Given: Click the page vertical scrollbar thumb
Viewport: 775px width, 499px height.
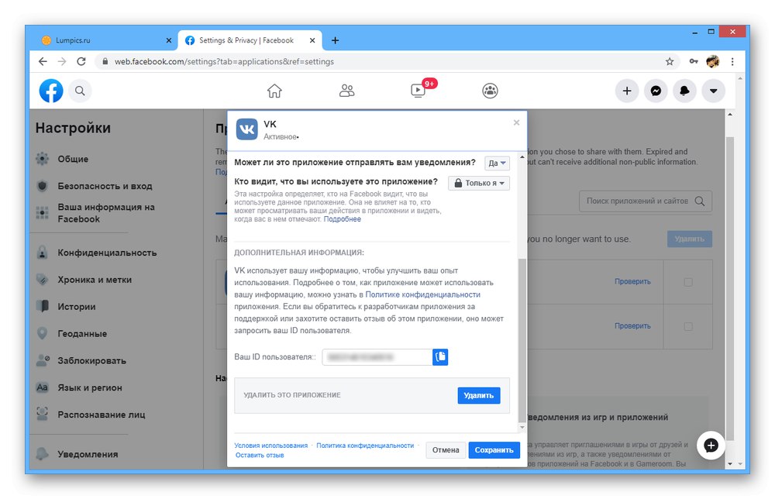Looking at the screenshot, I should click(x=730, y=289).
